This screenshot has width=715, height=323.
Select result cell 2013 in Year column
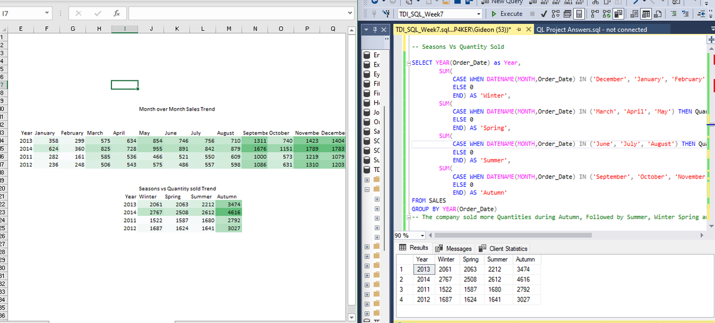tap(423, 269)
